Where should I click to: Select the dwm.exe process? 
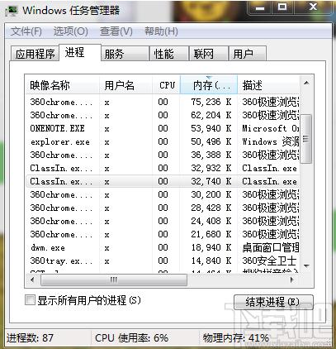pyautogui.click(x=163, y=247)
